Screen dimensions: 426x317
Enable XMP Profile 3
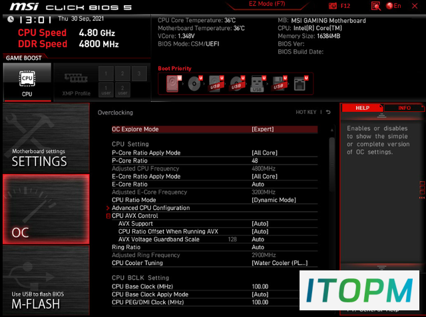(139, 73)
